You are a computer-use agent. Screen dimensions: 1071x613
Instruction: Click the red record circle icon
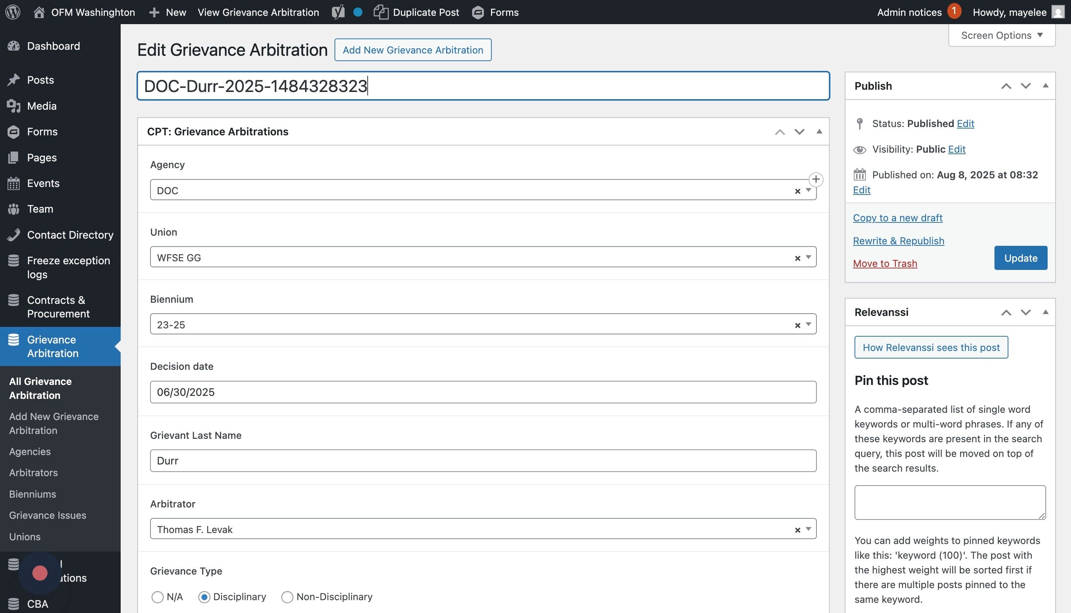(x=40, y=573)
